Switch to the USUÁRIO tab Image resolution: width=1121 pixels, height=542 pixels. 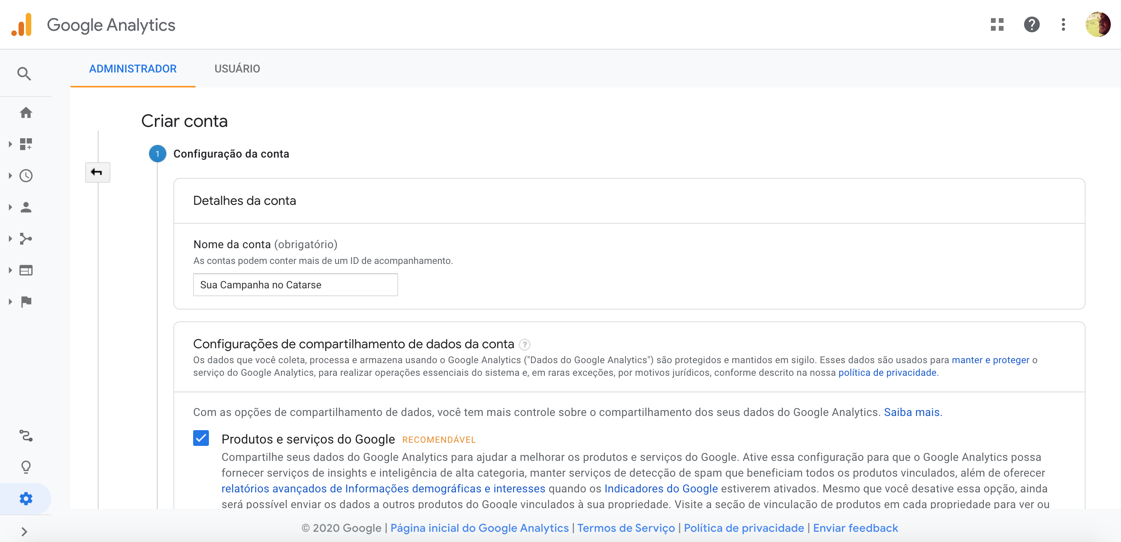click(237, 69)
